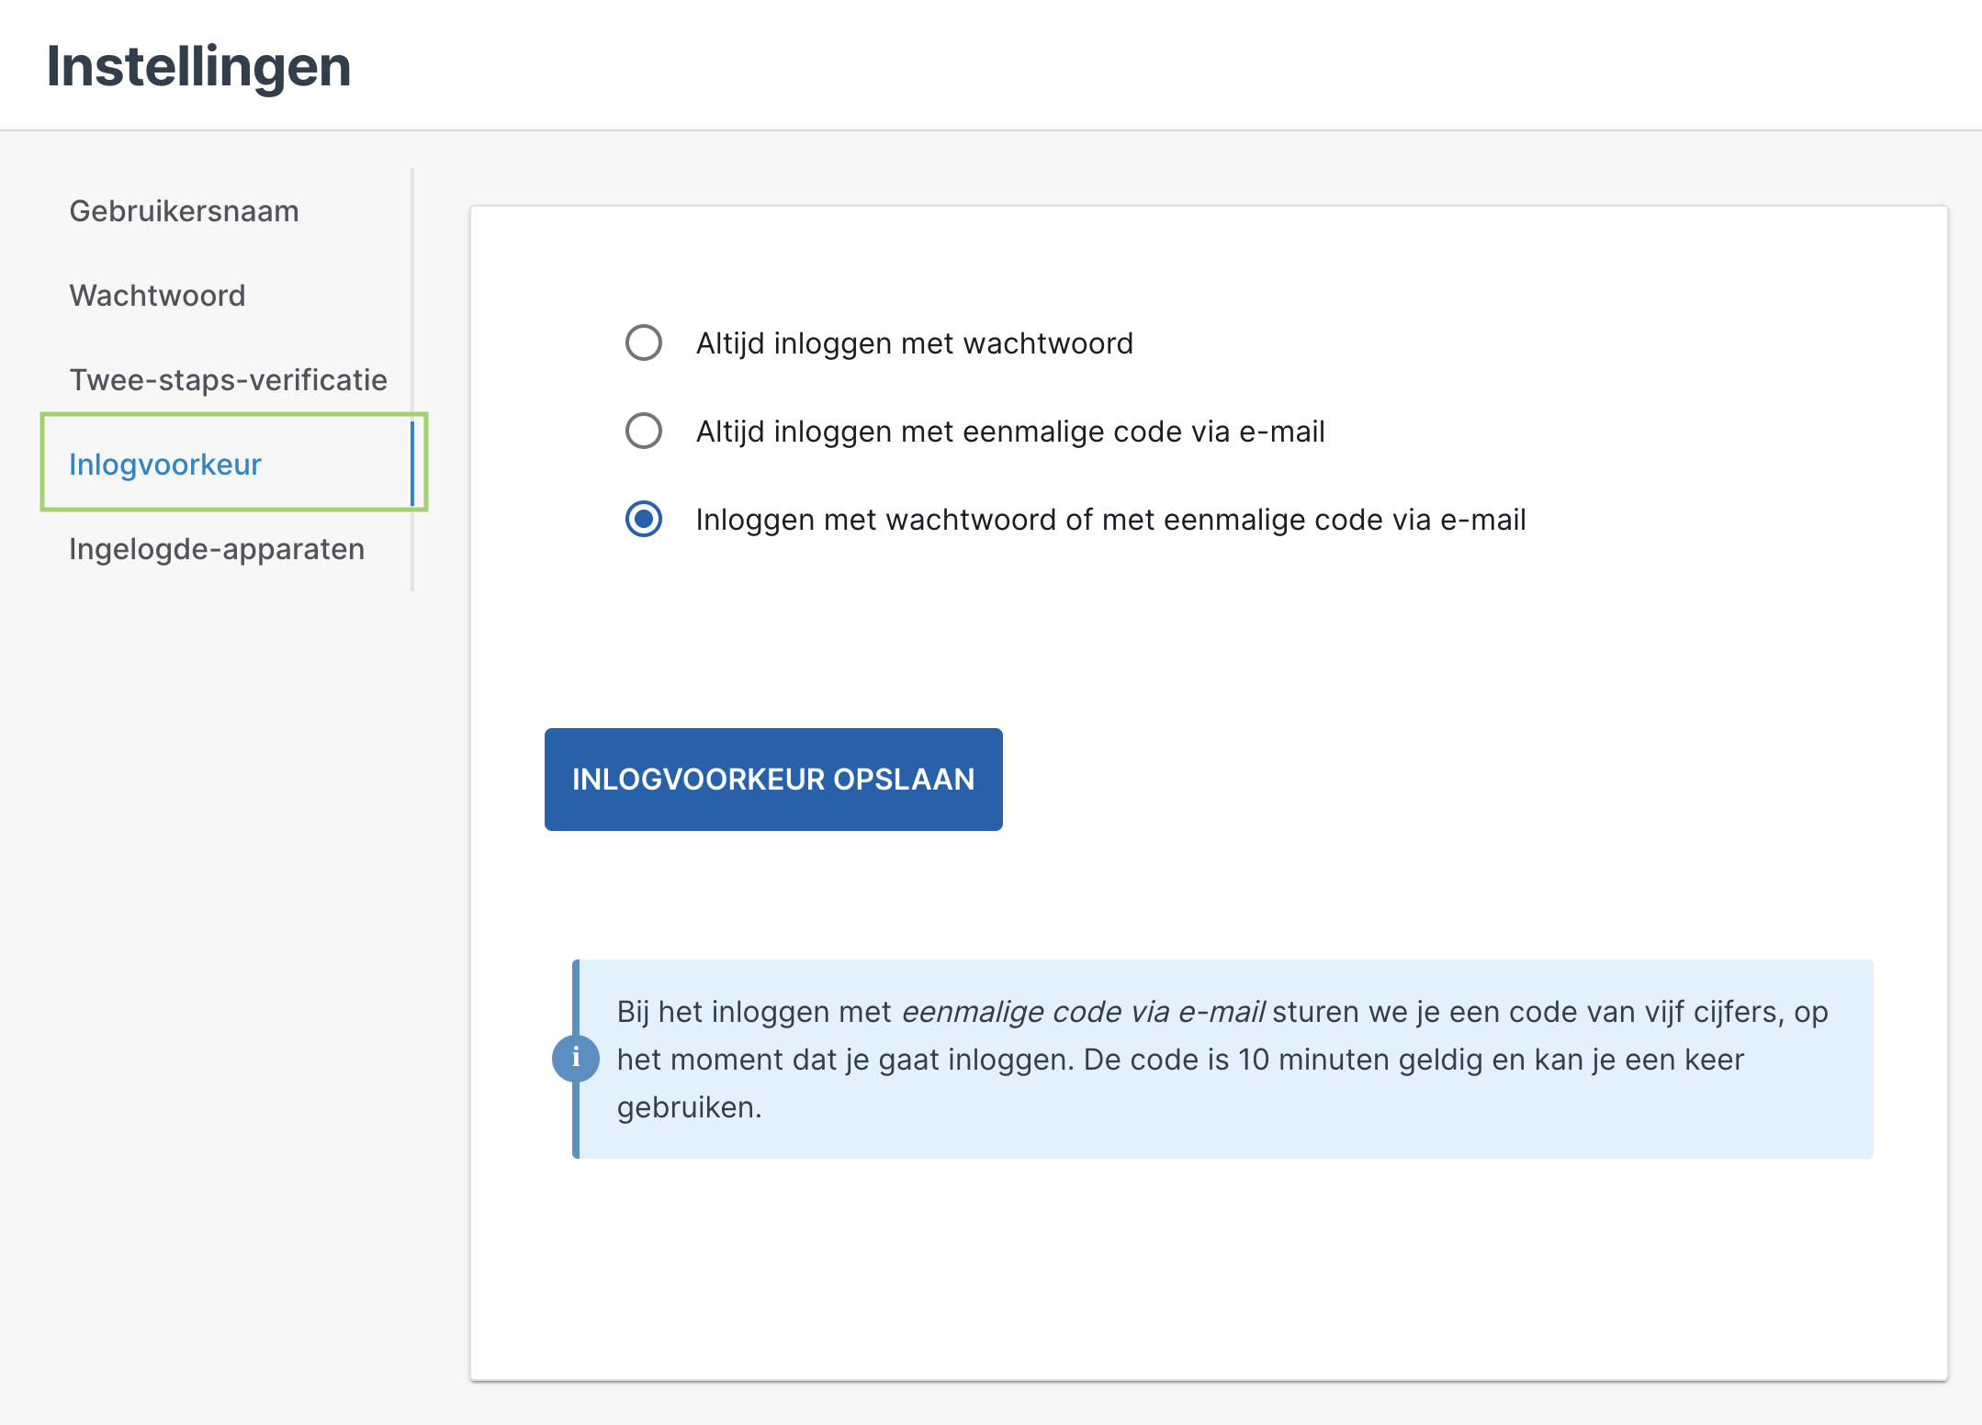Select the 'Altijd inloggen met wachtwoord' radio button
Viewport: 1982px width, 1425px height.
point(644,342)
